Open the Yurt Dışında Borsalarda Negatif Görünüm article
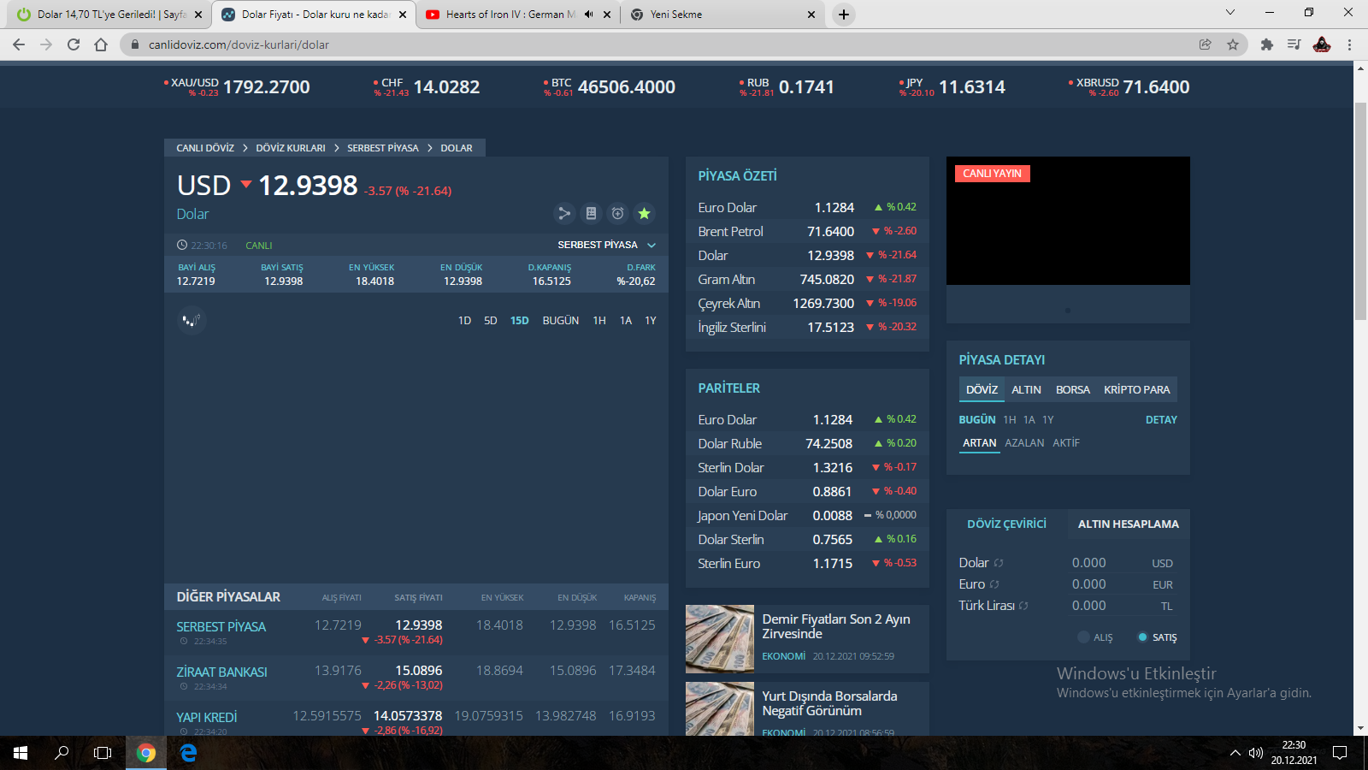Screen dimensions: 1368x770 click(x=829, y=703)
